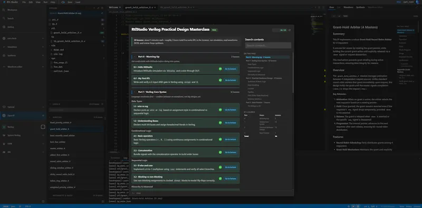The height and width of the screenshot is (208, 422).
Task: Click the Waveform editor sidebar icon
Action: pos(4,67)
